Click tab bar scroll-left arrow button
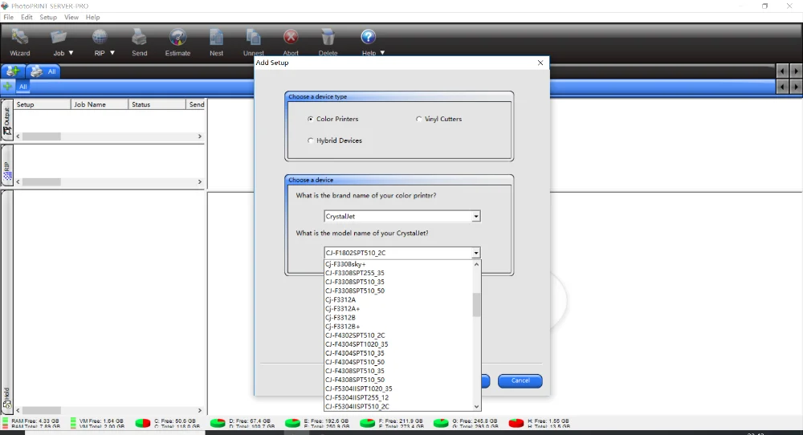This screenshot has width=803, height=435. [782, 71]
